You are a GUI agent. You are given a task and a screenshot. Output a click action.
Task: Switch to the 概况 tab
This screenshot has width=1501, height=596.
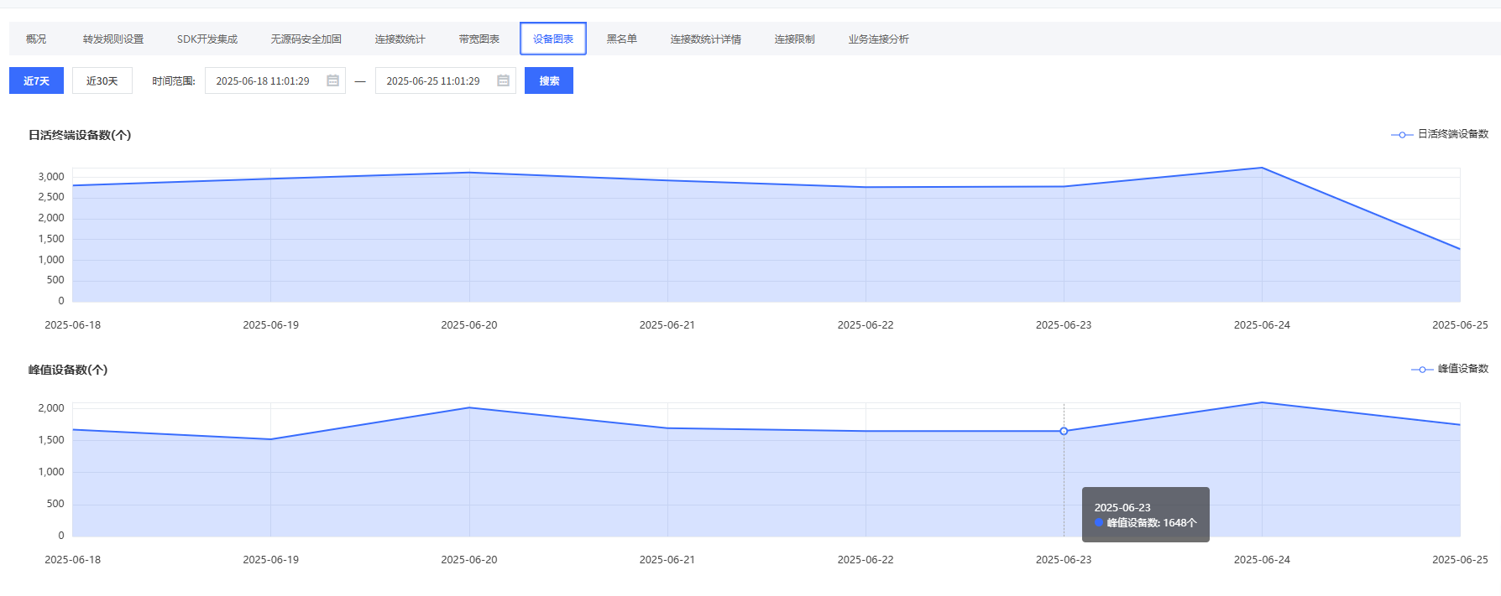tap(36, 39)
